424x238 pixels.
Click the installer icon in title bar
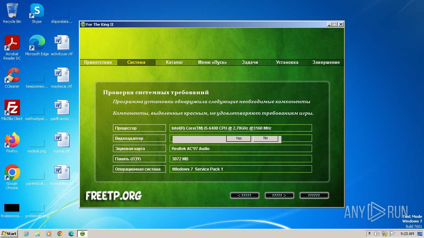pos(83,24)
